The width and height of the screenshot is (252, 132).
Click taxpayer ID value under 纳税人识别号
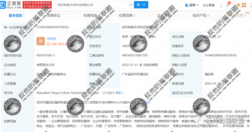221,55
